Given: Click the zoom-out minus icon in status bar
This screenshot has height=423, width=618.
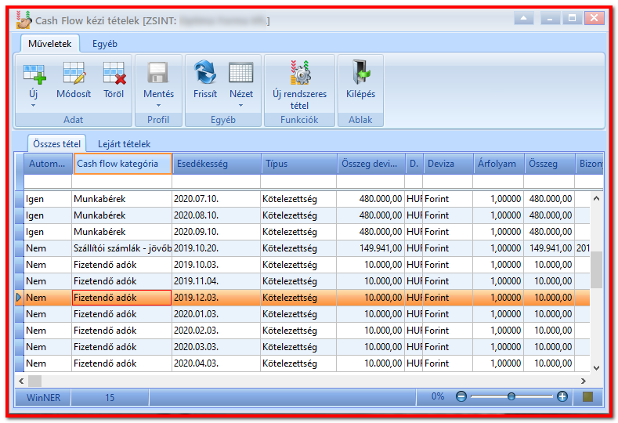Looking at the screenshot, I should [461, 396].
